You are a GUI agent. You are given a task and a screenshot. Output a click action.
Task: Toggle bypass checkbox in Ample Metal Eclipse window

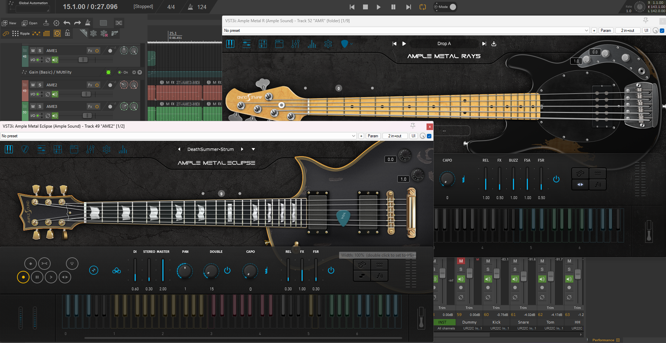(x=429, y=136)
